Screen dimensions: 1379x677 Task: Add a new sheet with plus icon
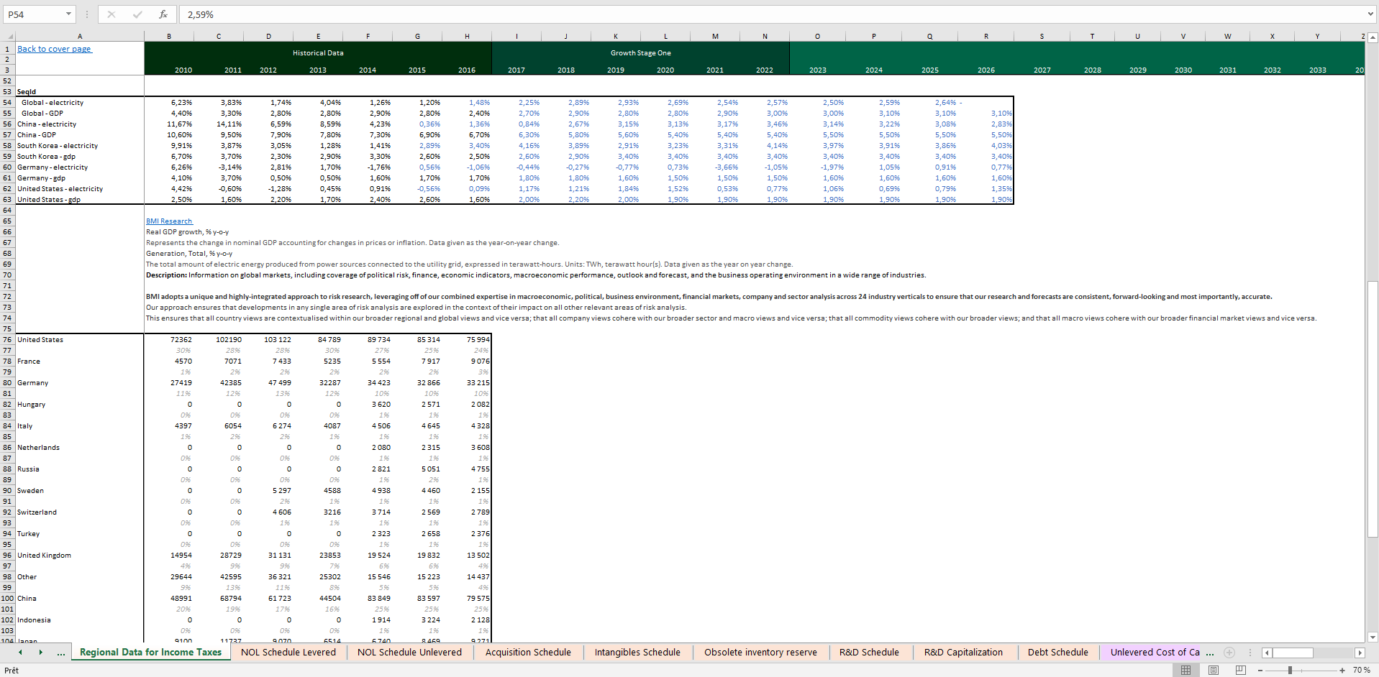pyautogui.click(x=1229, y=653)
